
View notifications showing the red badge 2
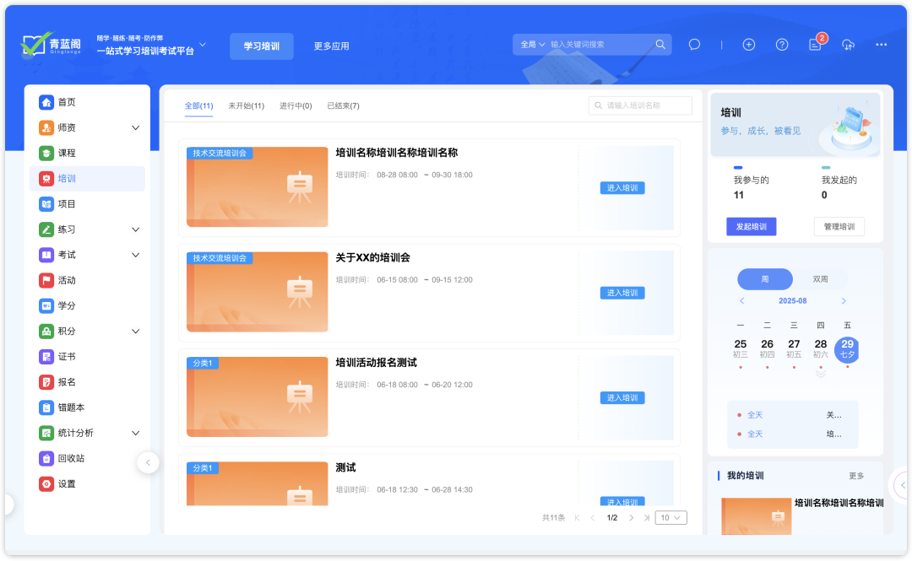[813, 44]
